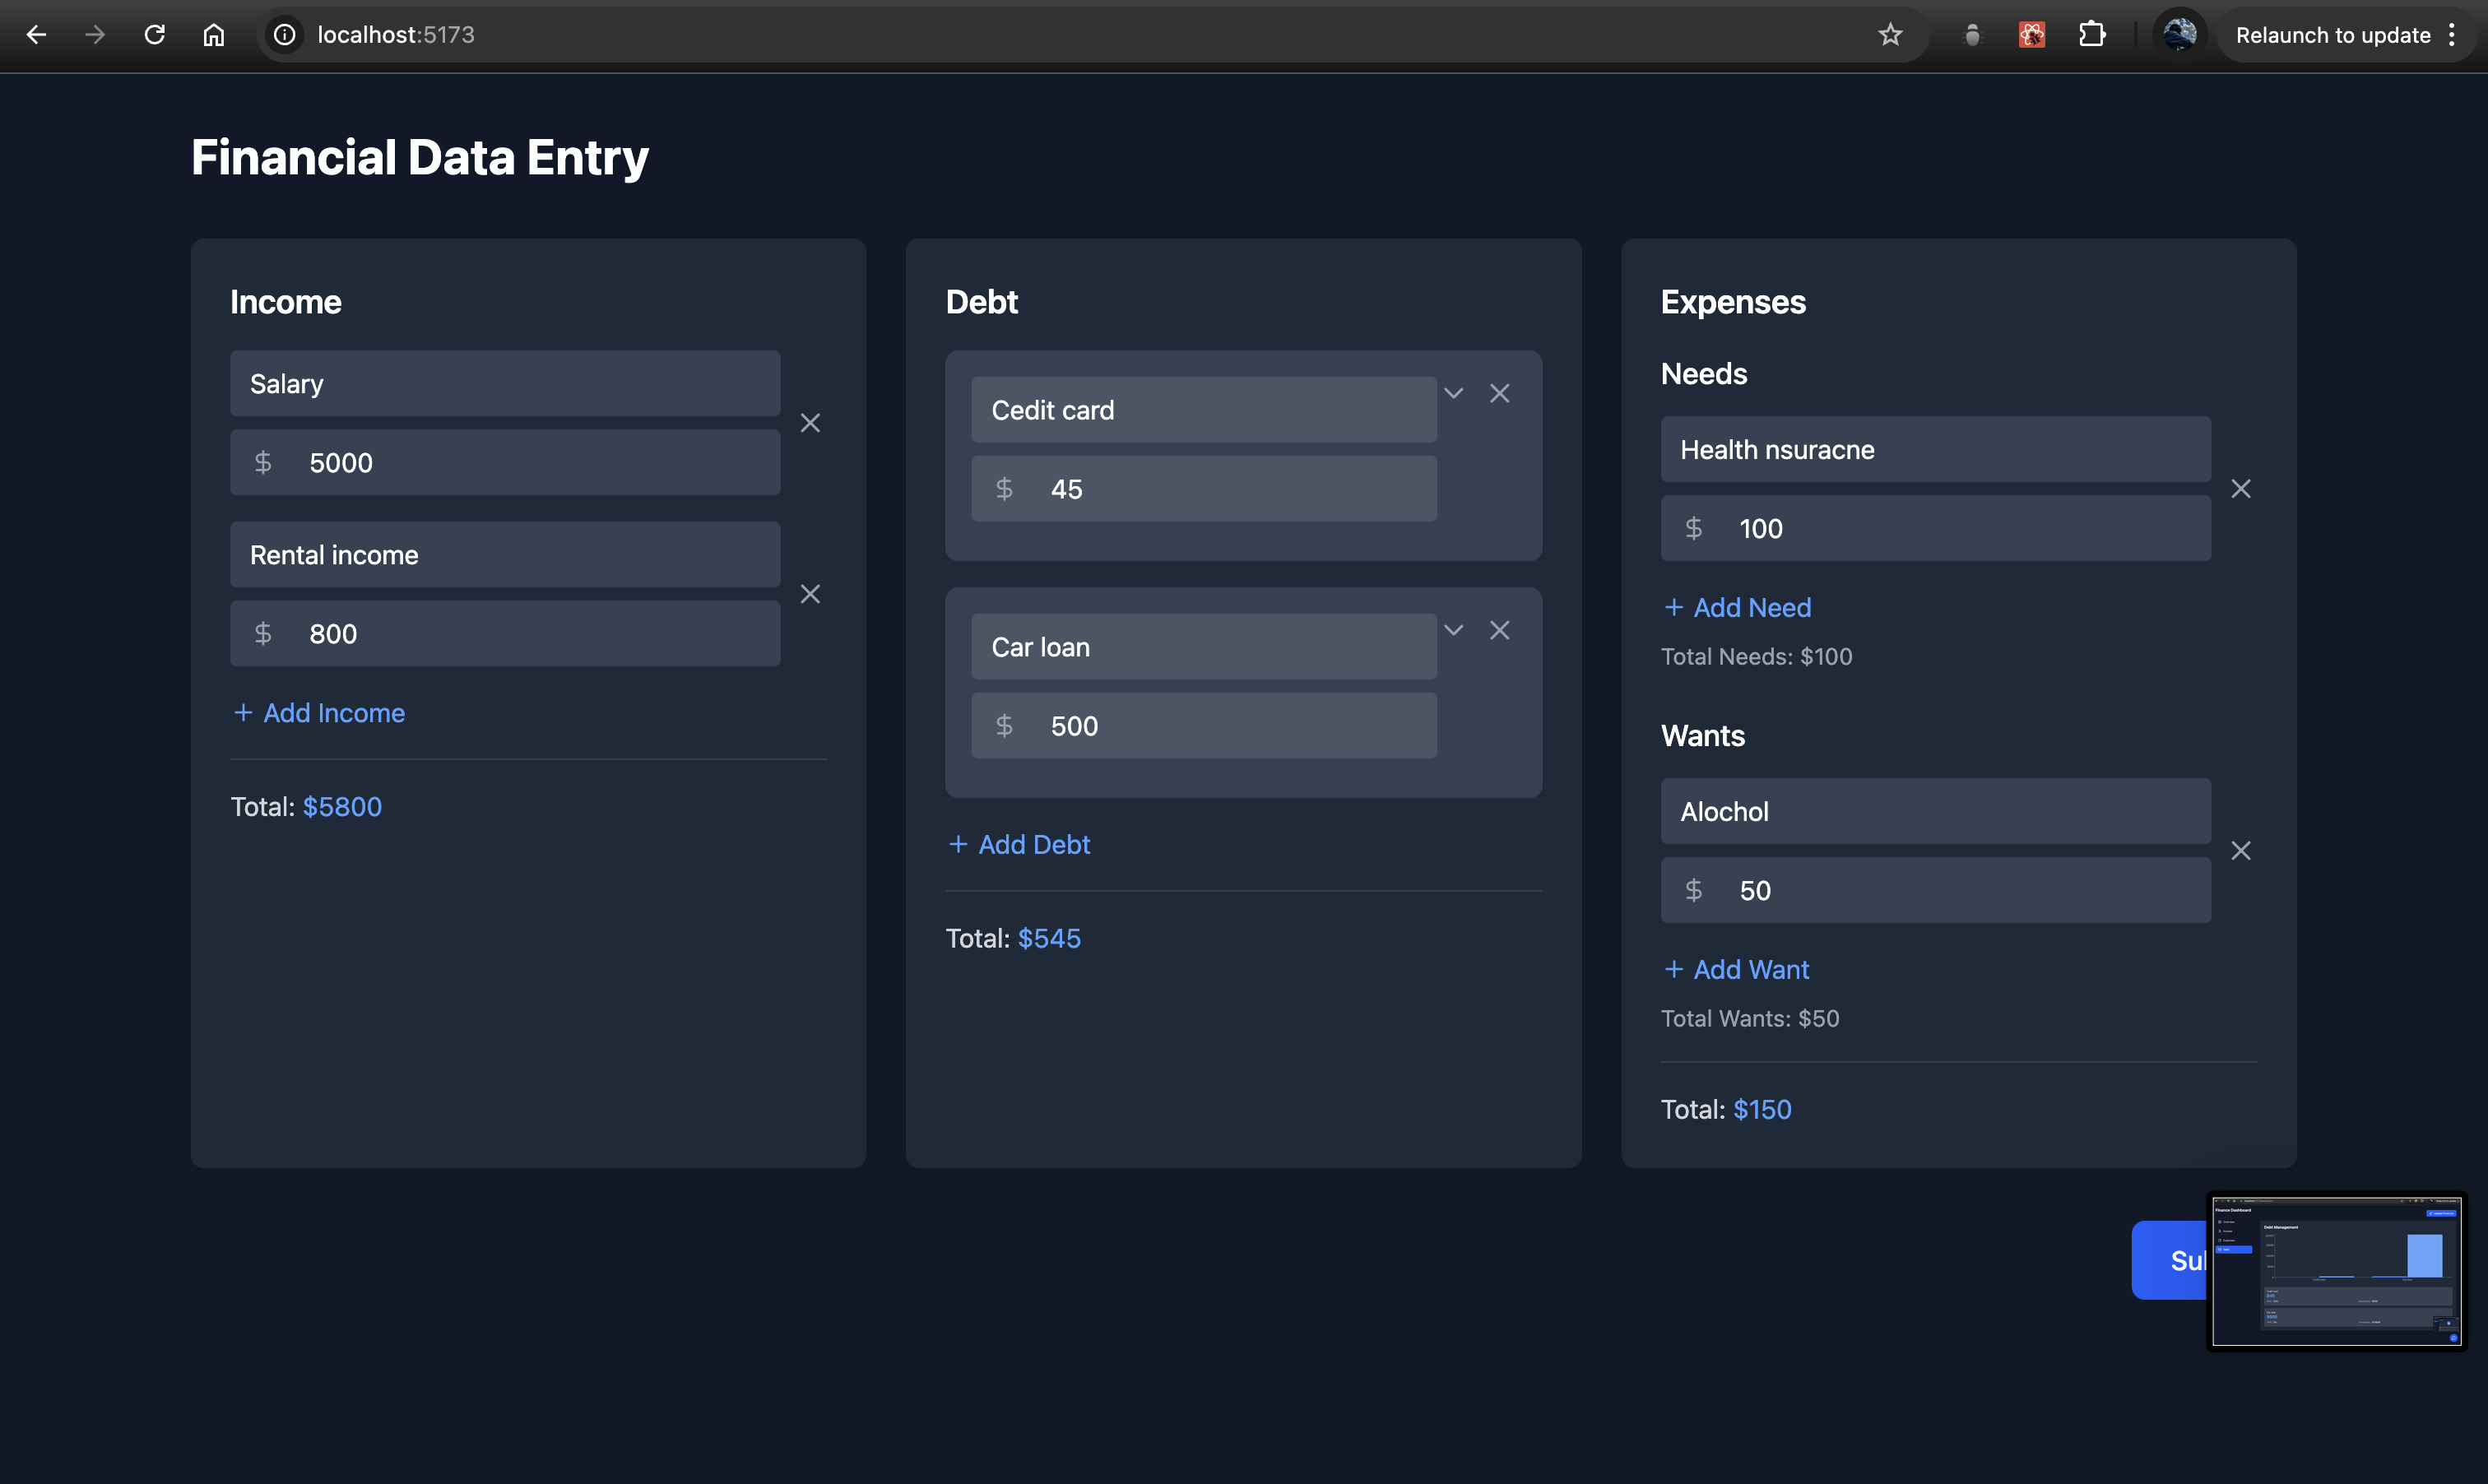Screen dimensions: 2488x1484
Task: Add a new Want expense
Action: click(1736, 970)
